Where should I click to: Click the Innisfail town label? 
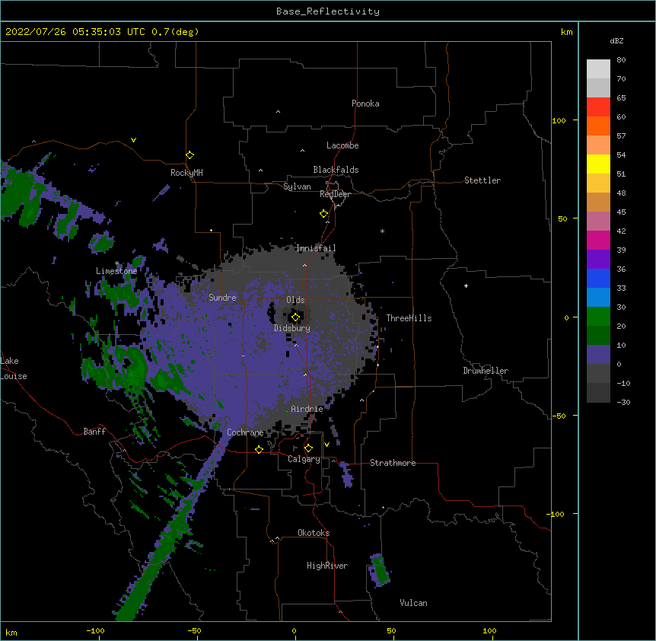click(x=316, y=248)
